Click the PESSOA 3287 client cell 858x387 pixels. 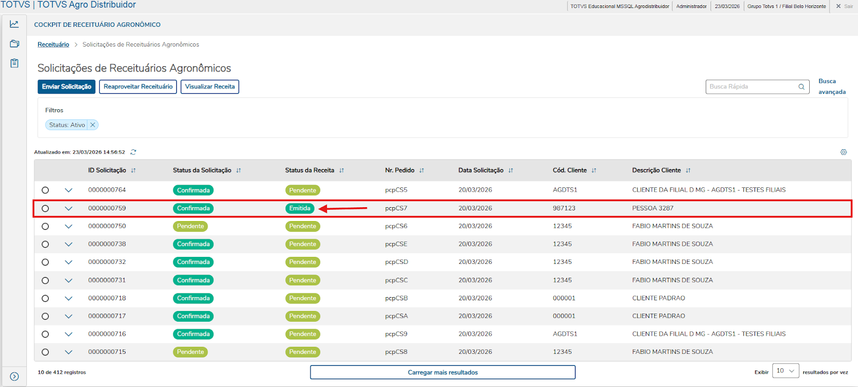[x=653, y=208]
